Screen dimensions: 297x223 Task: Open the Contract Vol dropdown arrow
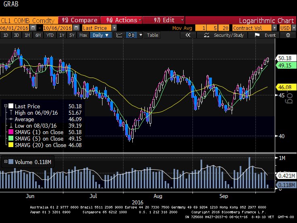coord(274,28)
